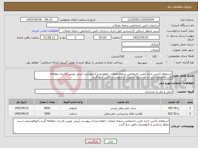Select the جزیی purchase type radio

pos(167,62)
